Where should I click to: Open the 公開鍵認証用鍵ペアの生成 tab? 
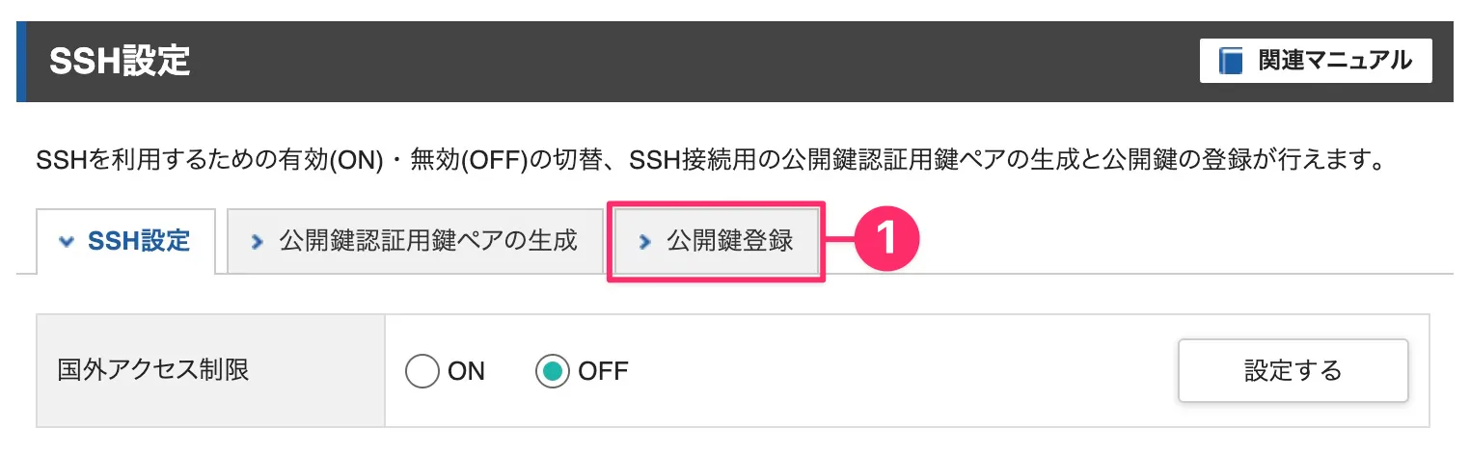(x=415, y=241)
